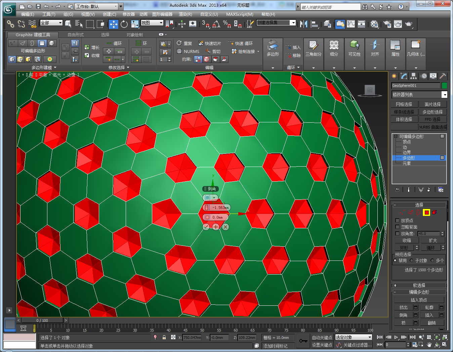
Task: Click the 翻转 flip button
Action: tap(432, 323)
